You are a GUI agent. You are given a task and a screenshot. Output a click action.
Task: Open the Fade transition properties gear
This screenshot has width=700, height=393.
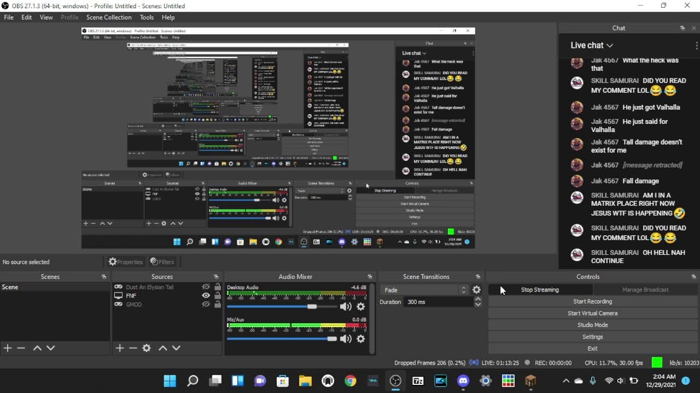pos(476,290)
